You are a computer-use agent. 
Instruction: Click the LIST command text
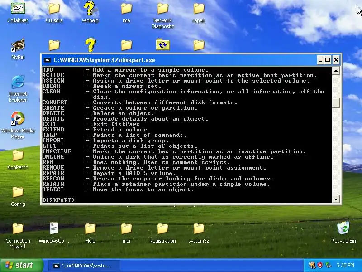(49, 146)
